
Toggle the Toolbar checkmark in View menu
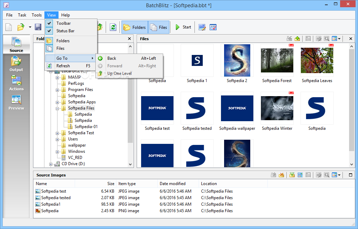49,23
